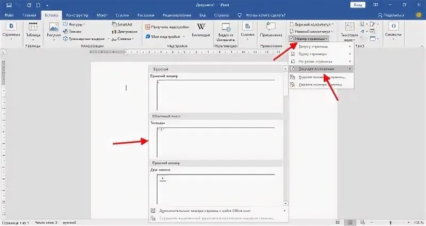Choose Top of Page menu item

coord(321,47)
